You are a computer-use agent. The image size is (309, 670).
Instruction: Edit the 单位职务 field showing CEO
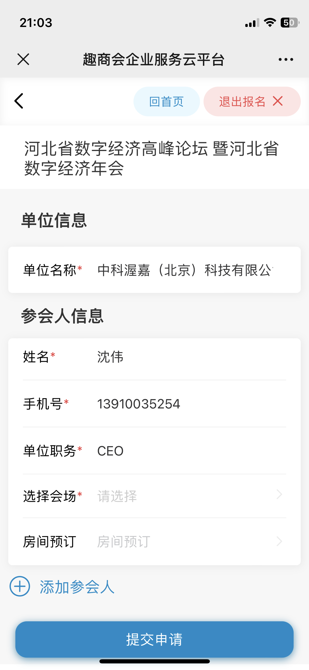187,451
